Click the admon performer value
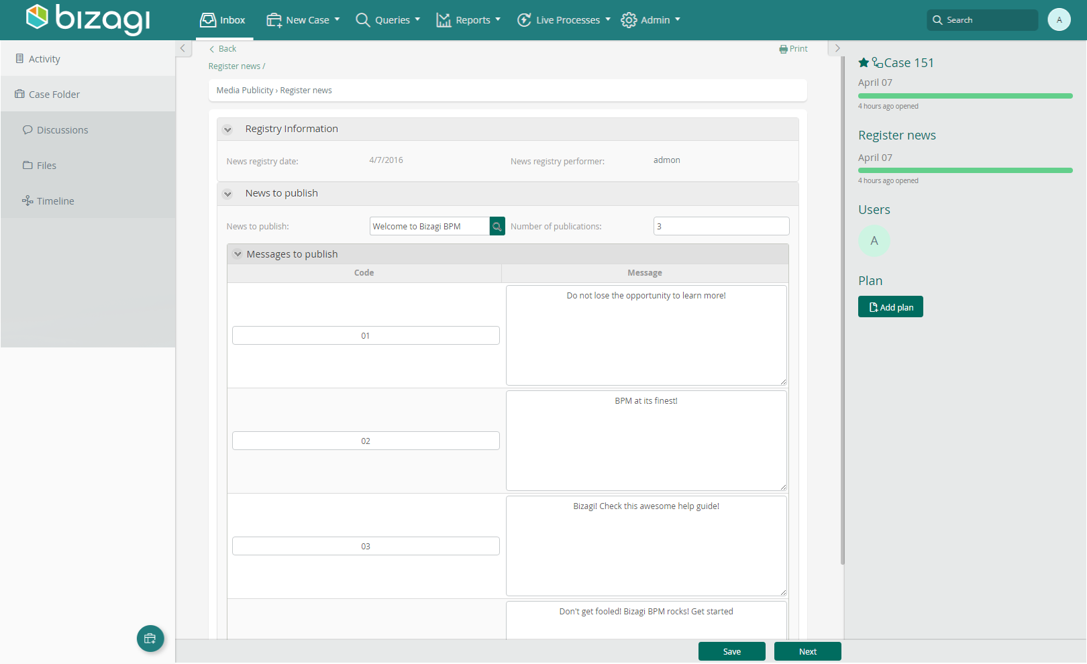1087x664 pixels. pyautogui.click(x=667, y=160)
